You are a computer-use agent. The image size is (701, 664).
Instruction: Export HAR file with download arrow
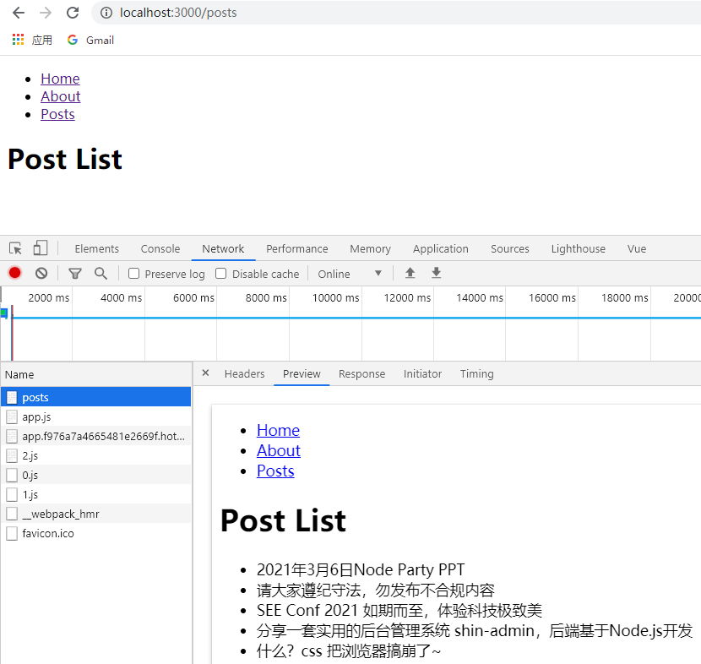click(437, 273)
